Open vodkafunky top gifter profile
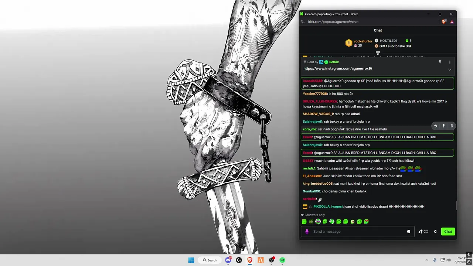 click(363, 41)
